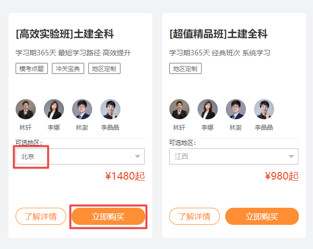Click 李娜's avatar in 超值精品班 card
Viewport: 313px width, 249px height.
pos(208,109)
